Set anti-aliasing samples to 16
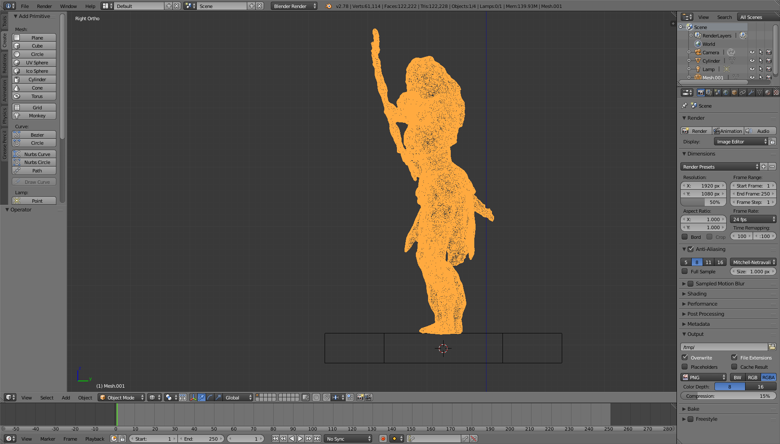 point(720,262)
